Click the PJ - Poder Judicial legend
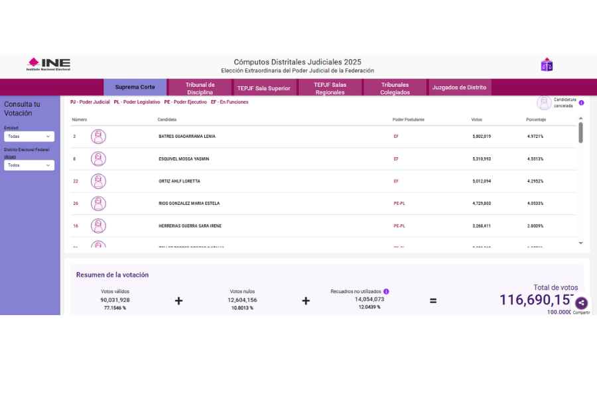 tap(90, 102)
